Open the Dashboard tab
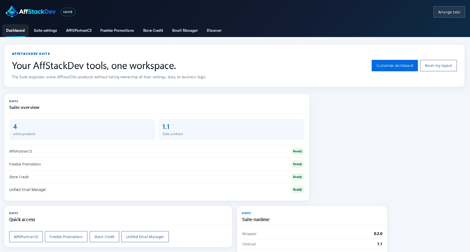 (x=15, y=31)
